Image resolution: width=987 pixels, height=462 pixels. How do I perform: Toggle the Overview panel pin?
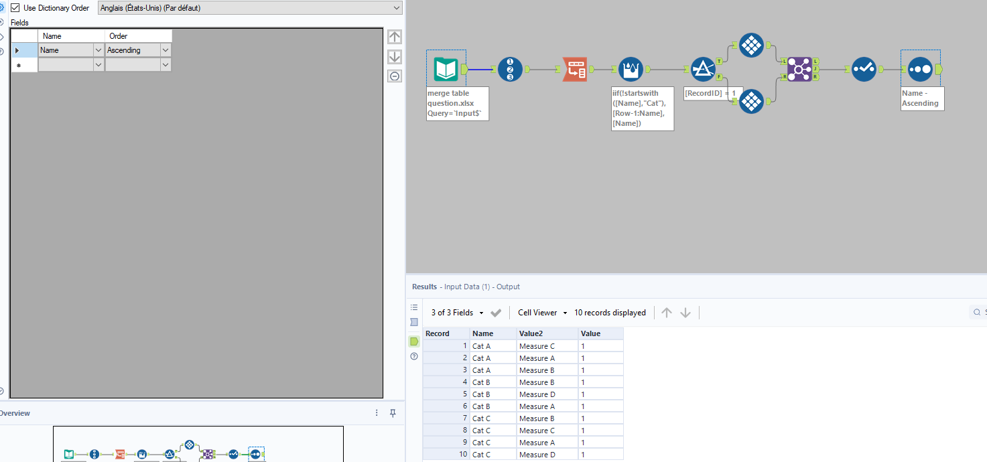coord(393,414)
